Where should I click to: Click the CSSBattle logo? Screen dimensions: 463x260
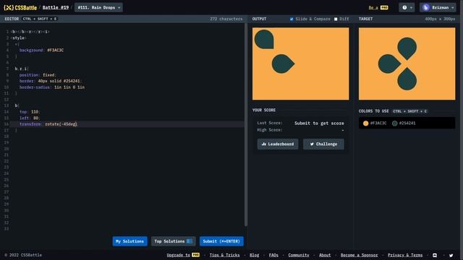[x=20, y=7]
